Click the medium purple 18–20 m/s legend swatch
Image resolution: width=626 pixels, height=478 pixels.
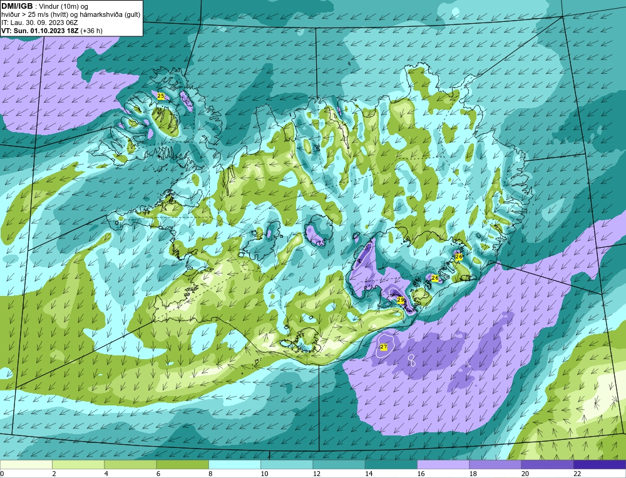point(495,464)
